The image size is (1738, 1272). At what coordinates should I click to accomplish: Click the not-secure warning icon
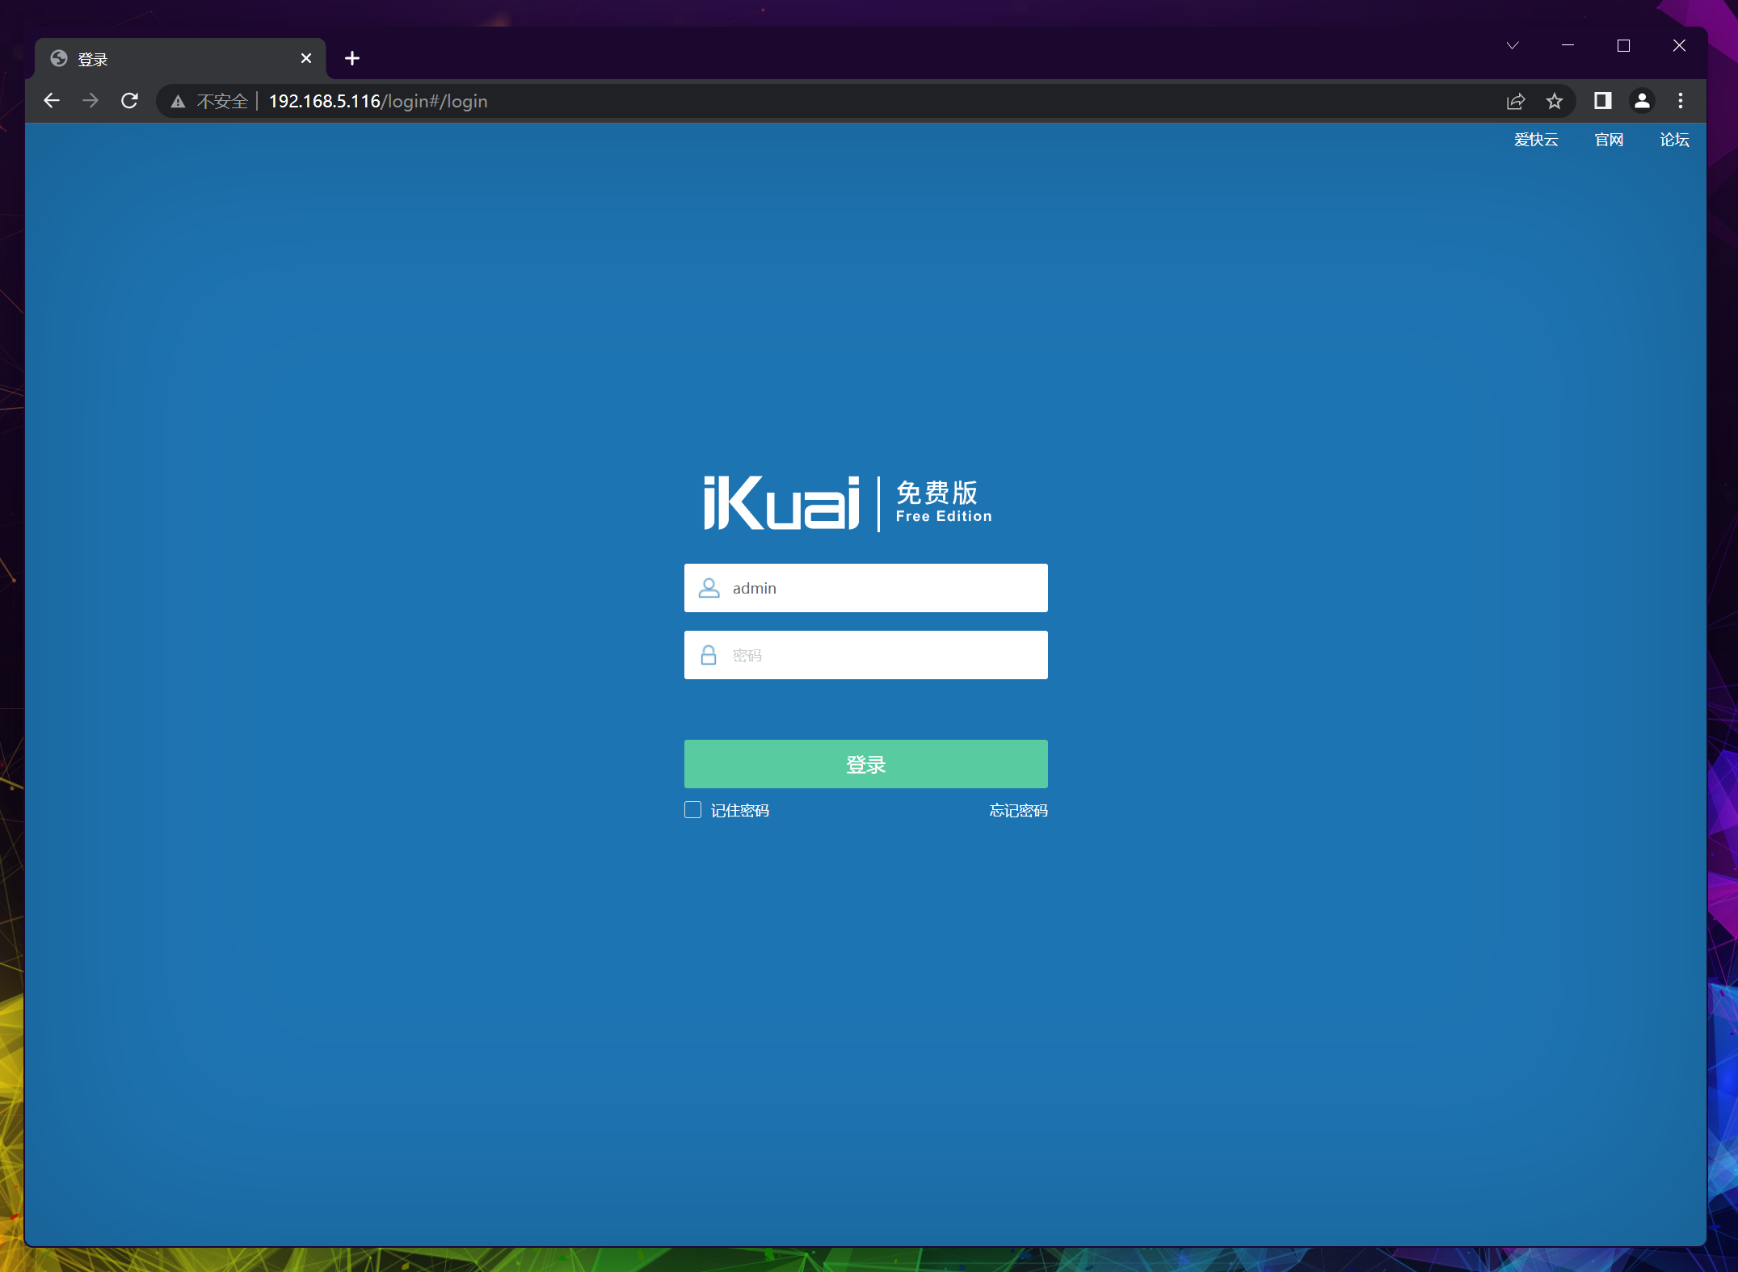click(x=179, y=102)
